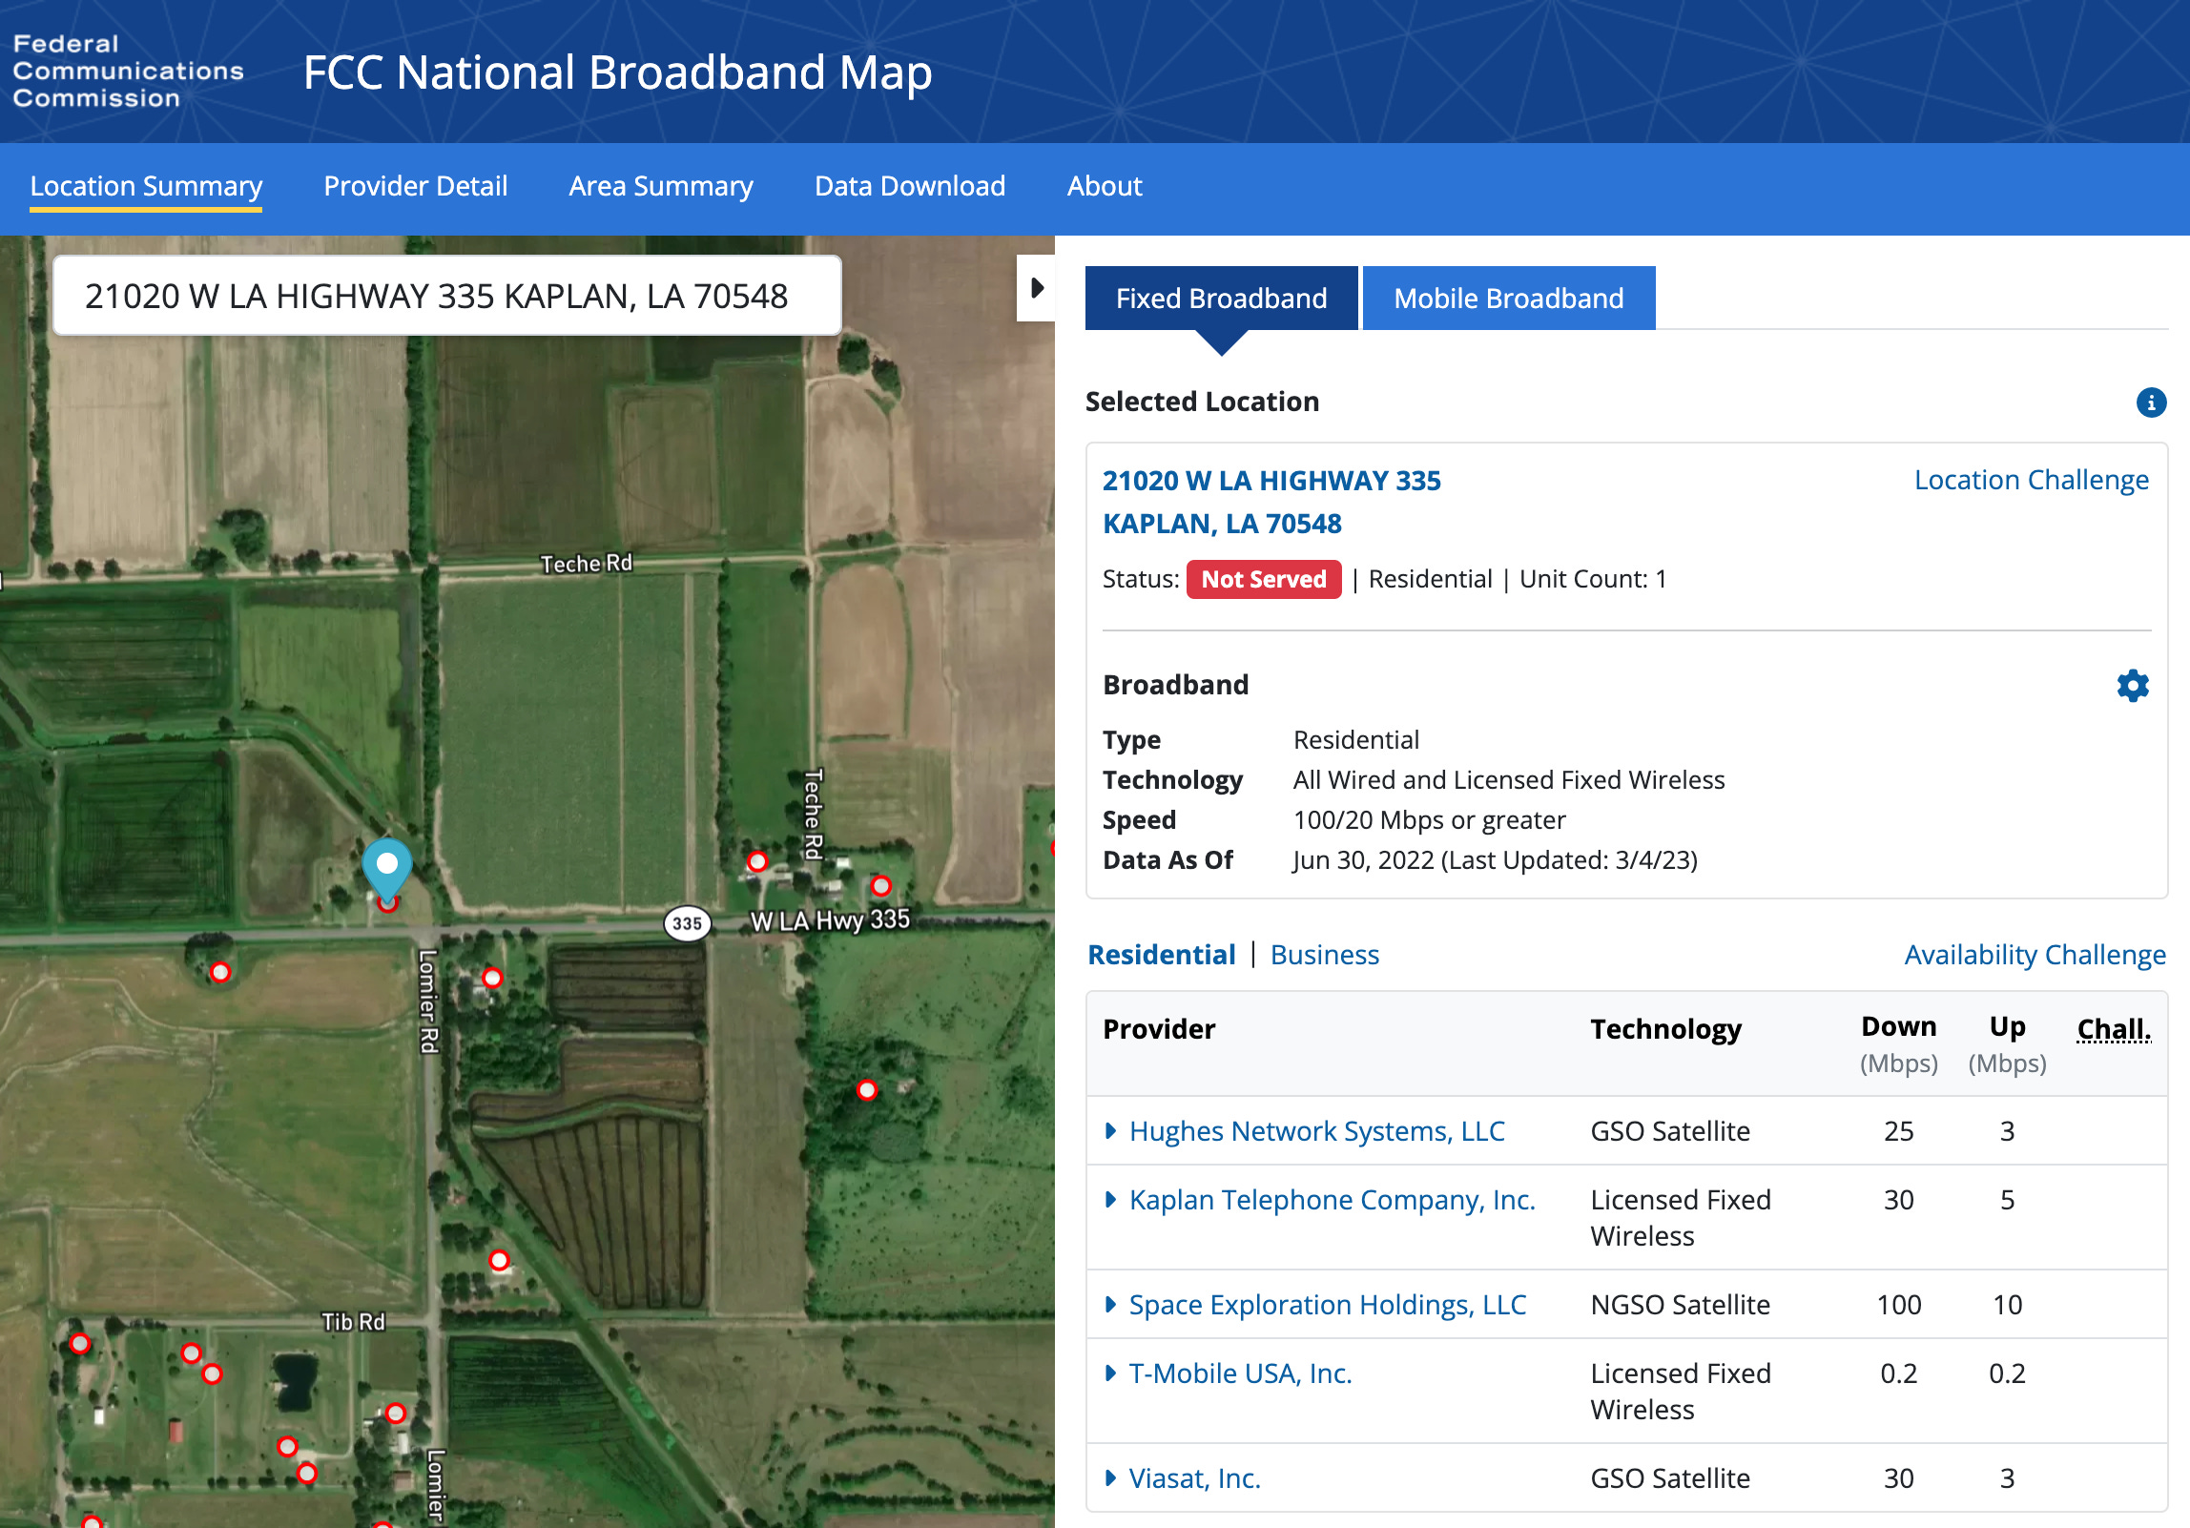
Task: Click the info icon beside Selected Location
Action: (x=2151, y=403)
